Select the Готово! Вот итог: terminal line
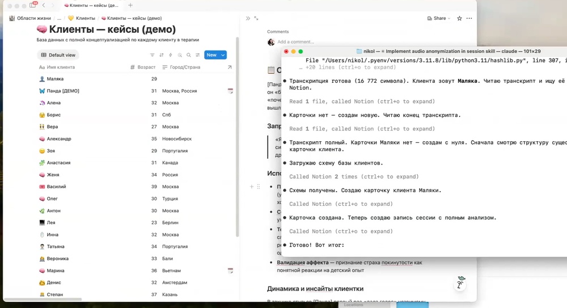Image resolution: width=567 pixels, height=308 pixels. pos(316,245)
